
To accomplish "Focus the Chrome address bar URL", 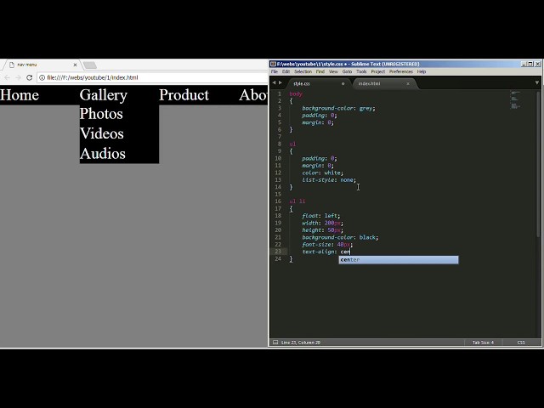I will [x=93, y=77].
